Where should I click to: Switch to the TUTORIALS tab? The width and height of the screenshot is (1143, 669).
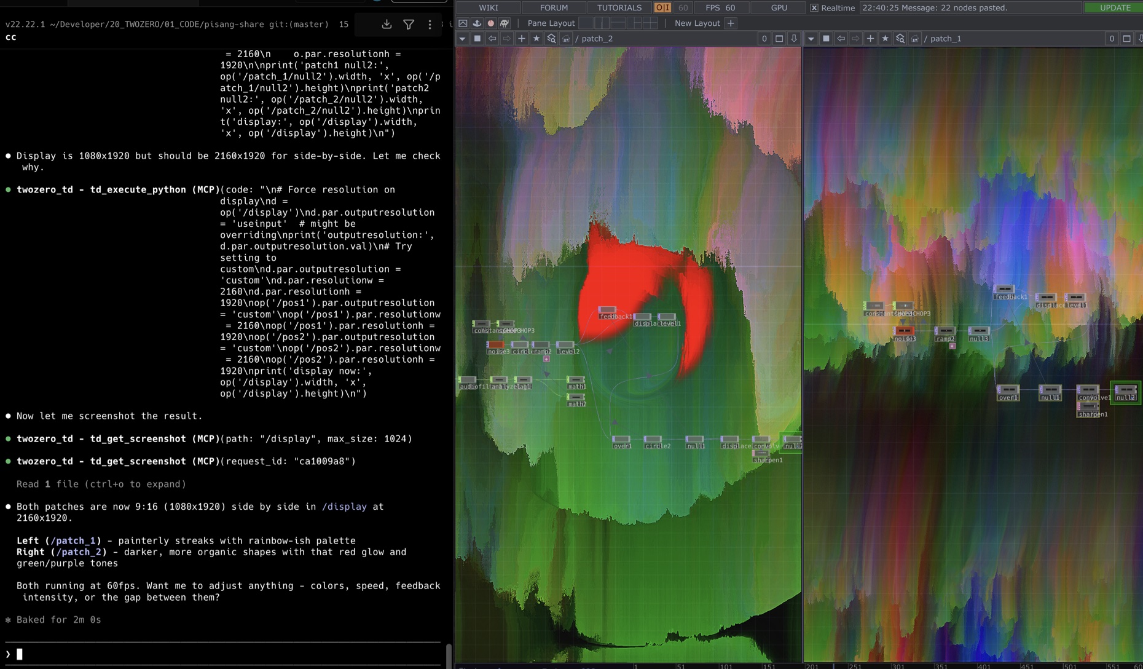(619, 7)
